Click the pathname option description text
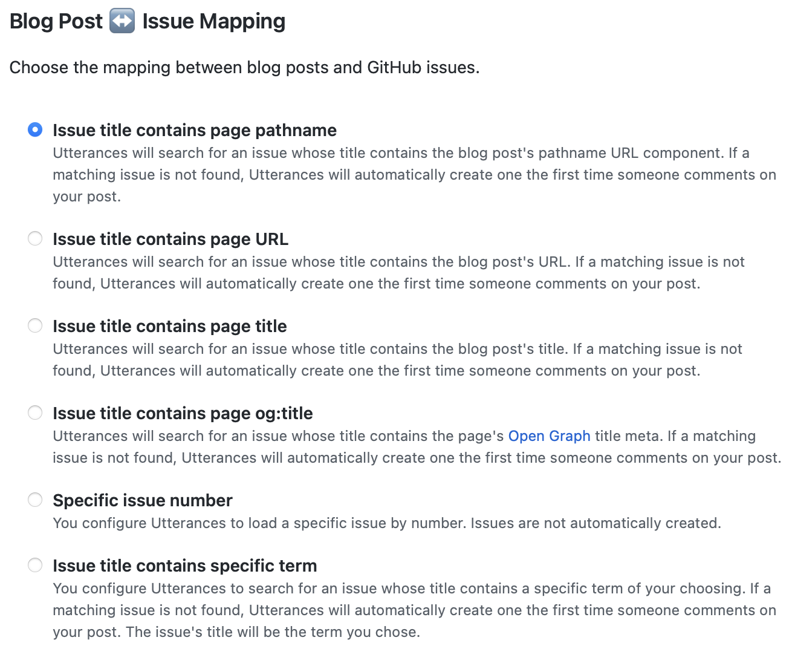Image resolution: width=792 pixels, height=669 pixels. coord(414,175)
